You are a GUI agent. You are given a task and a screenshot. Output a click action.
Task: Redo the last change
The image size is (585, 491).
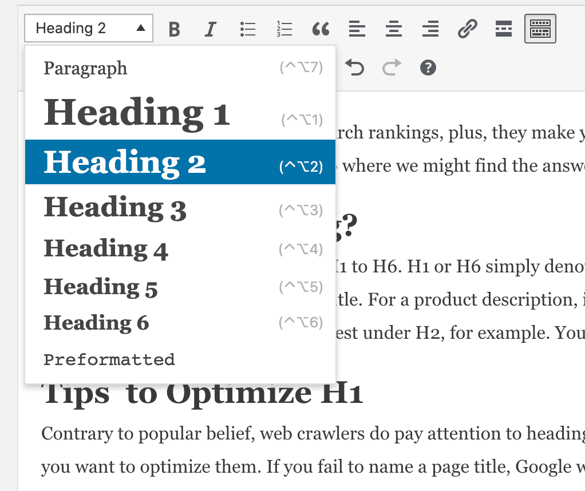(x=392, y=67)
